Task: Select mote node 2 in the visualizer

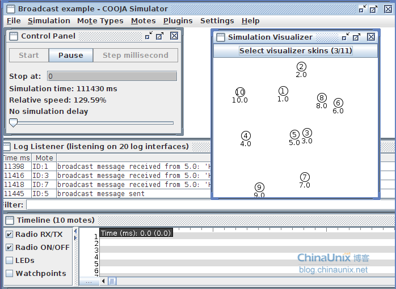Action: pos(301,67)
